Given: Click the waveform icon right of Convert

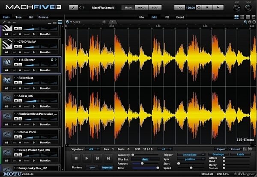Looking at the screenshot, I should coord(250,149).
